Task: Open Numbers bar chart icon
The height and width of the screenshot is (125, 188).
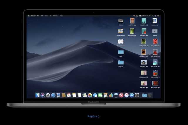Action: 111,95
